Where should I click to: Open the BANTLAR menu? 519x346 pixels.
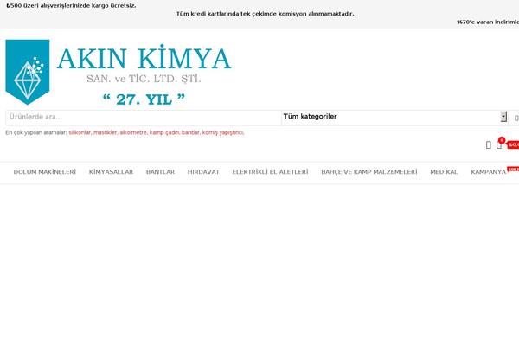pyautogui.click(x=160, y=172)
